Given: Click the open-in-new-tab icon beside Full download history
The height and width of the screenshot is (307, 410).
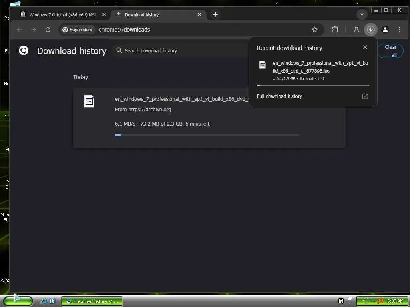Looking at the screenshot, I should click(365, 96).
